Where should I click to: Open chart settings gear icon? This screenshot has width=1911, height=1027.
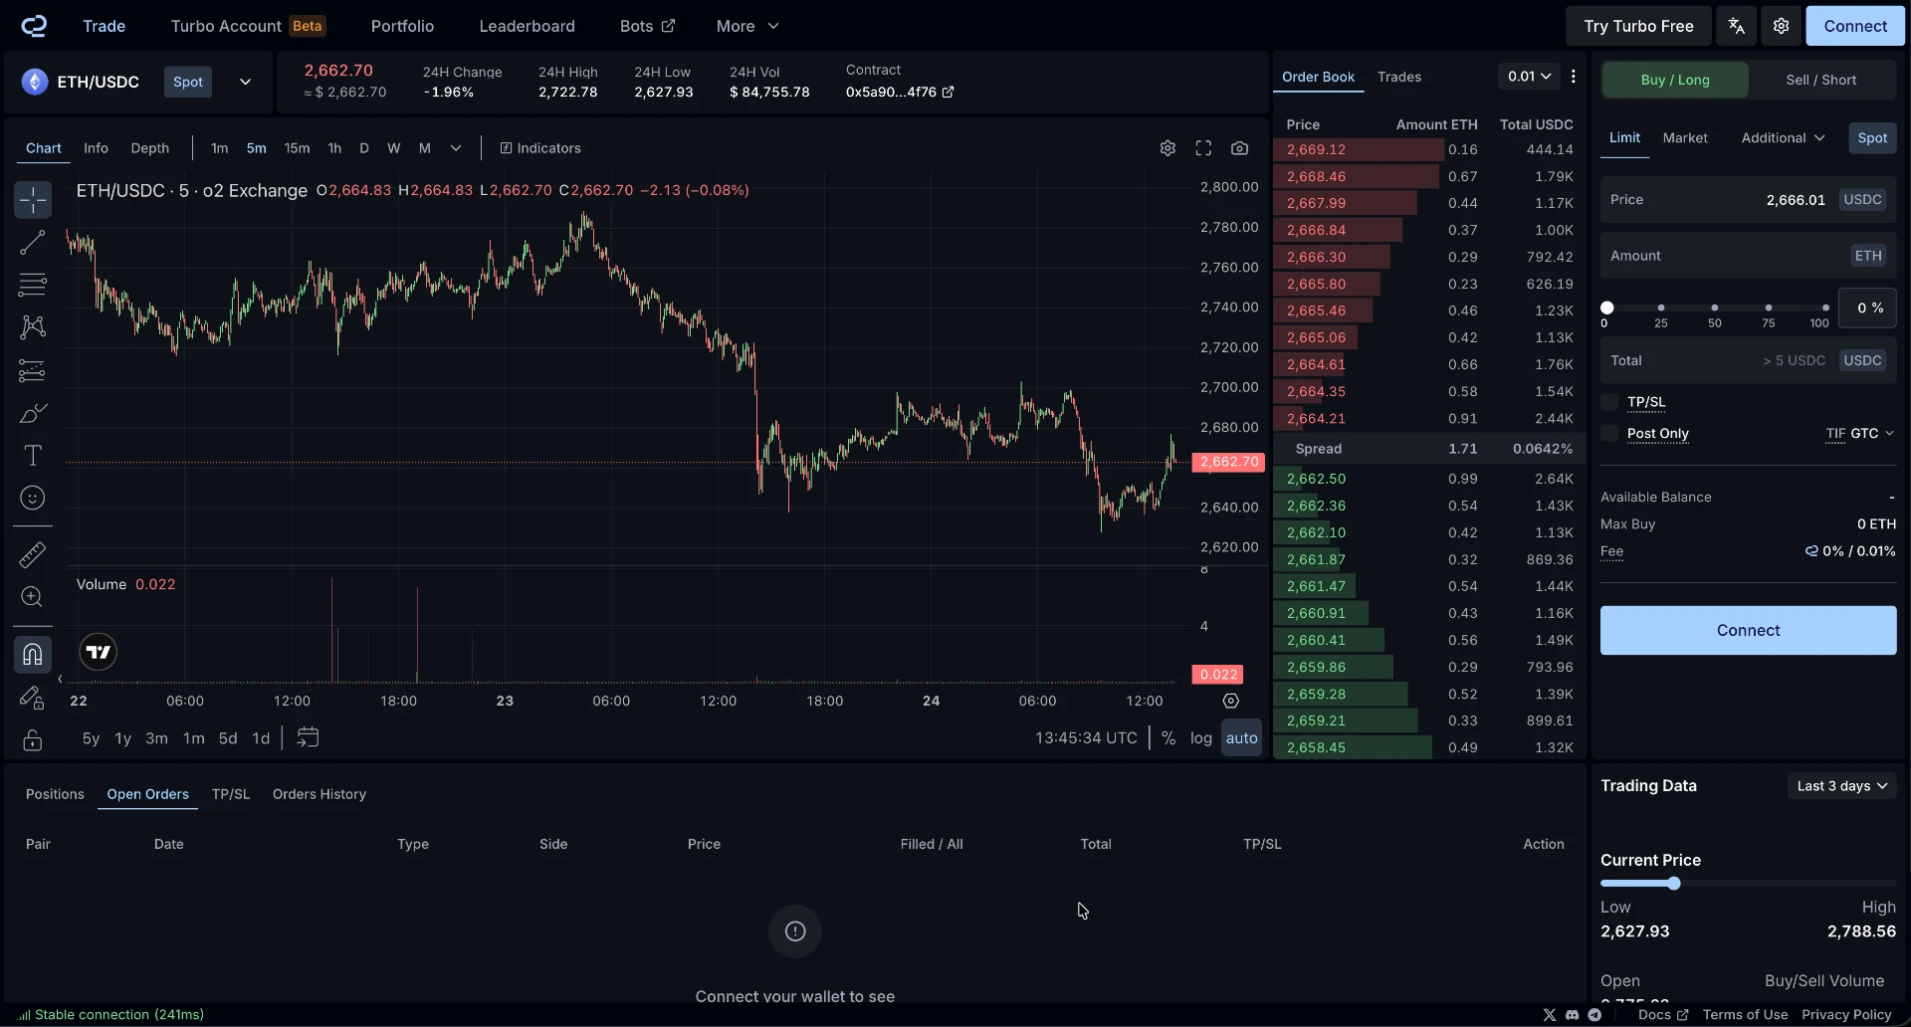click(1168, 148)
